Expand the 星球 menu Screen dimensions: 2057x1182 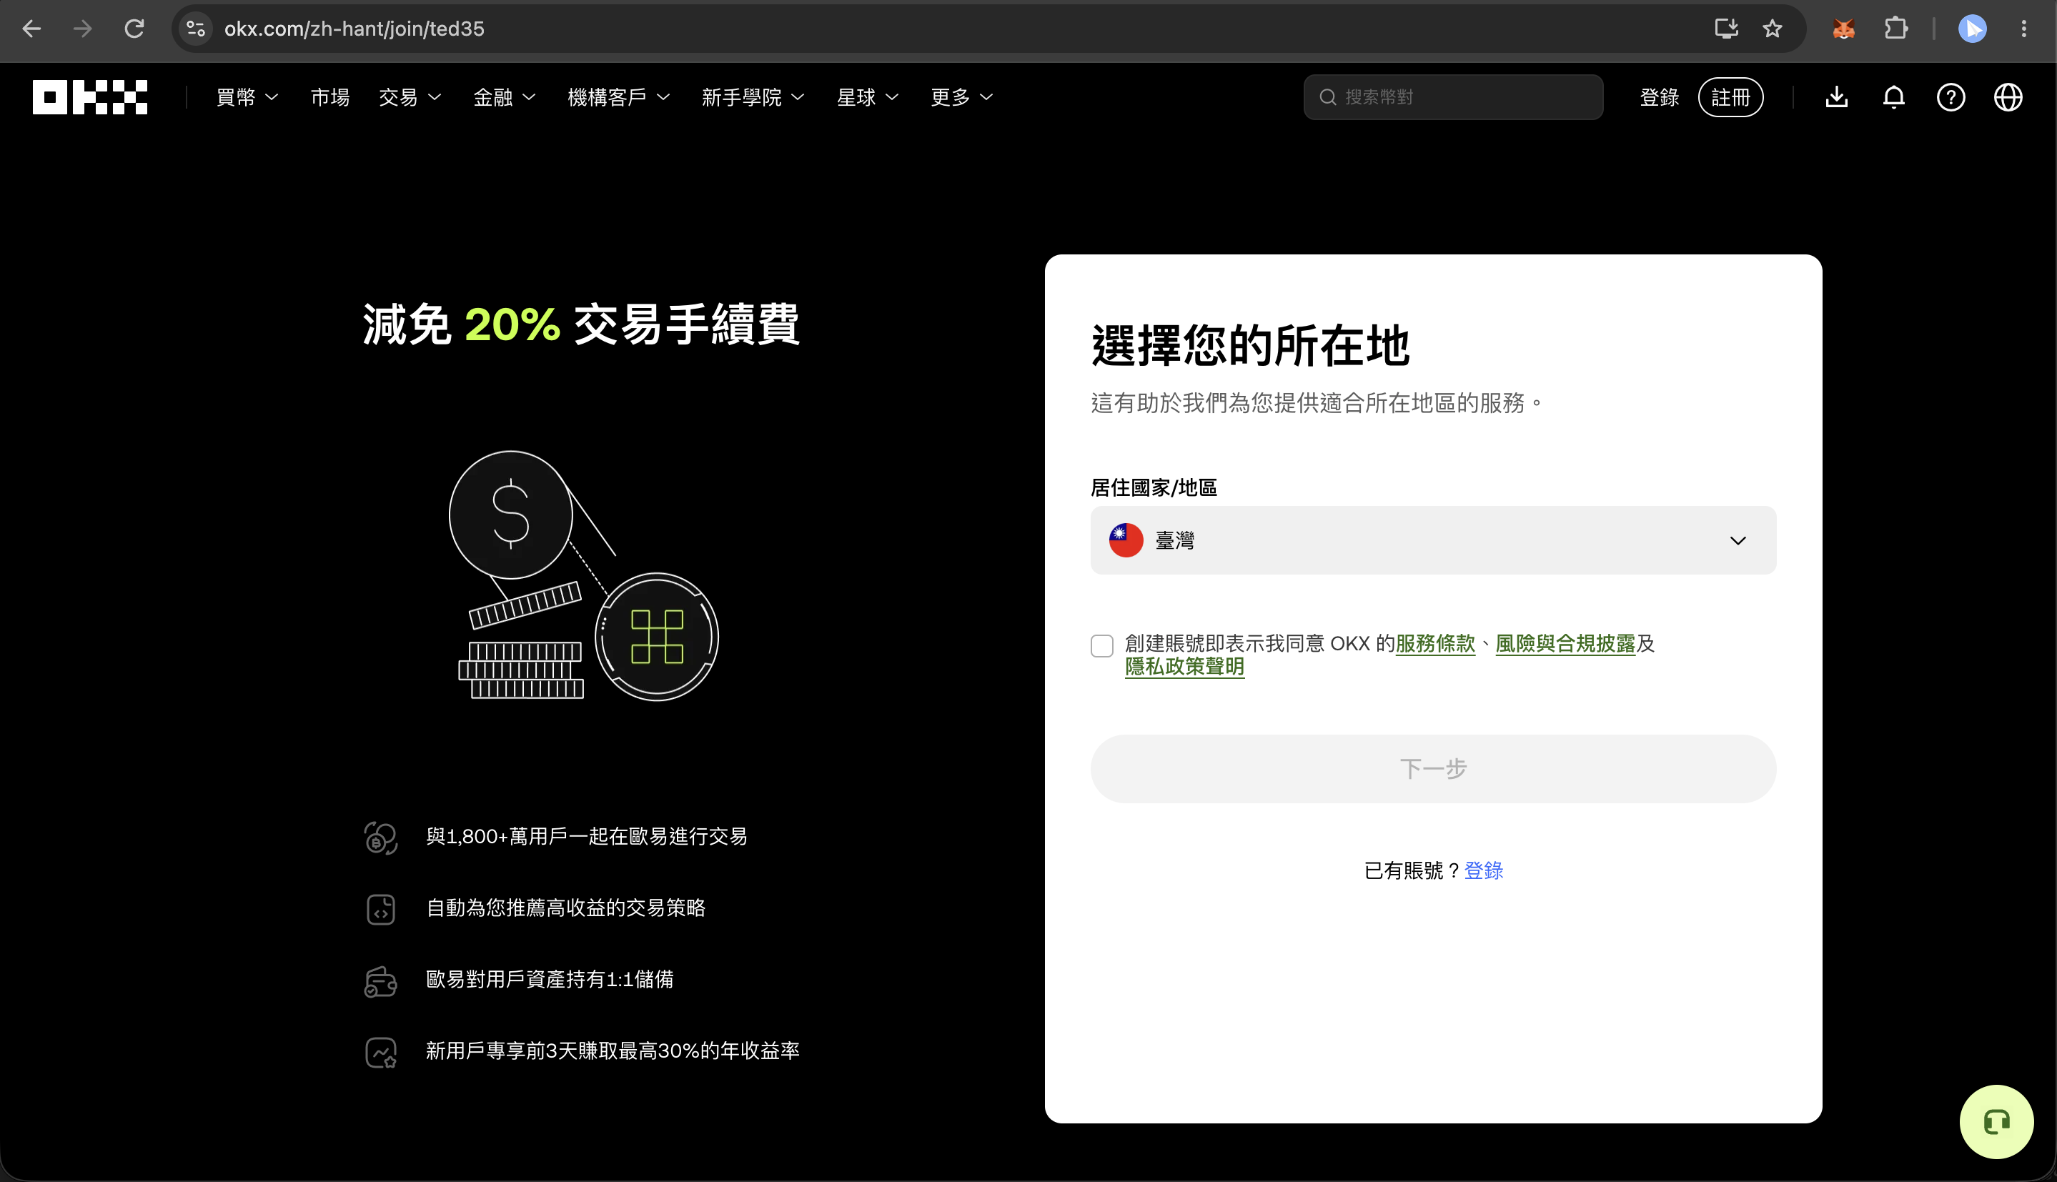(x=868, y=97)
